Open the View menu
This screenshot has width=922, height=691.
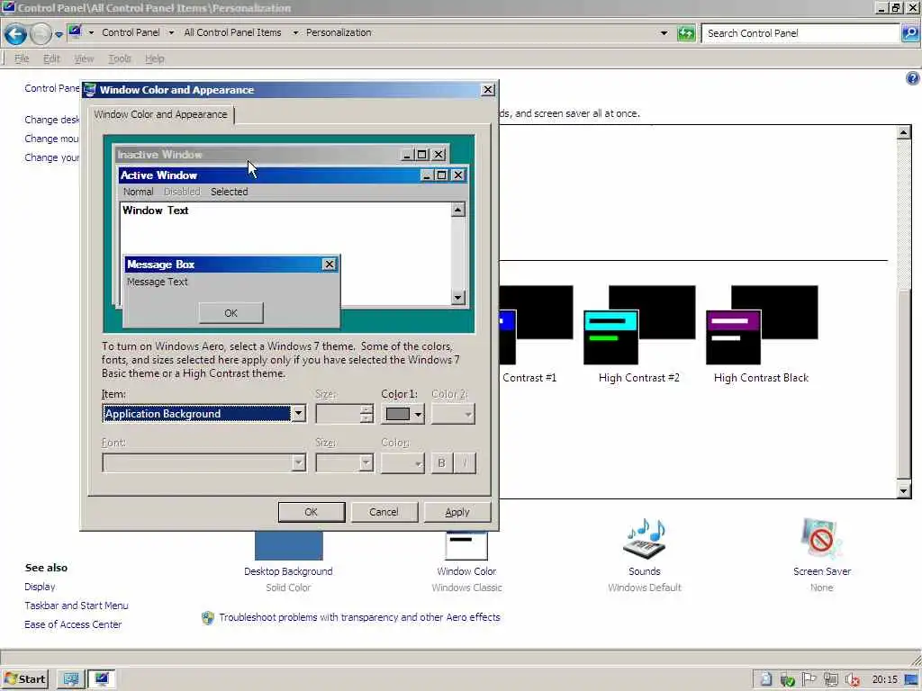pos(84,58)
